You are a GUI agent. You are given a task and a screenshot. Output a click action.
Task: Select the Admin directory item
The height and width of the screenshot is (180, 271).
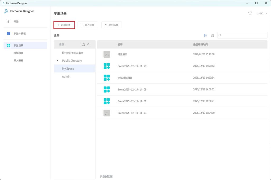coord(66,76)
